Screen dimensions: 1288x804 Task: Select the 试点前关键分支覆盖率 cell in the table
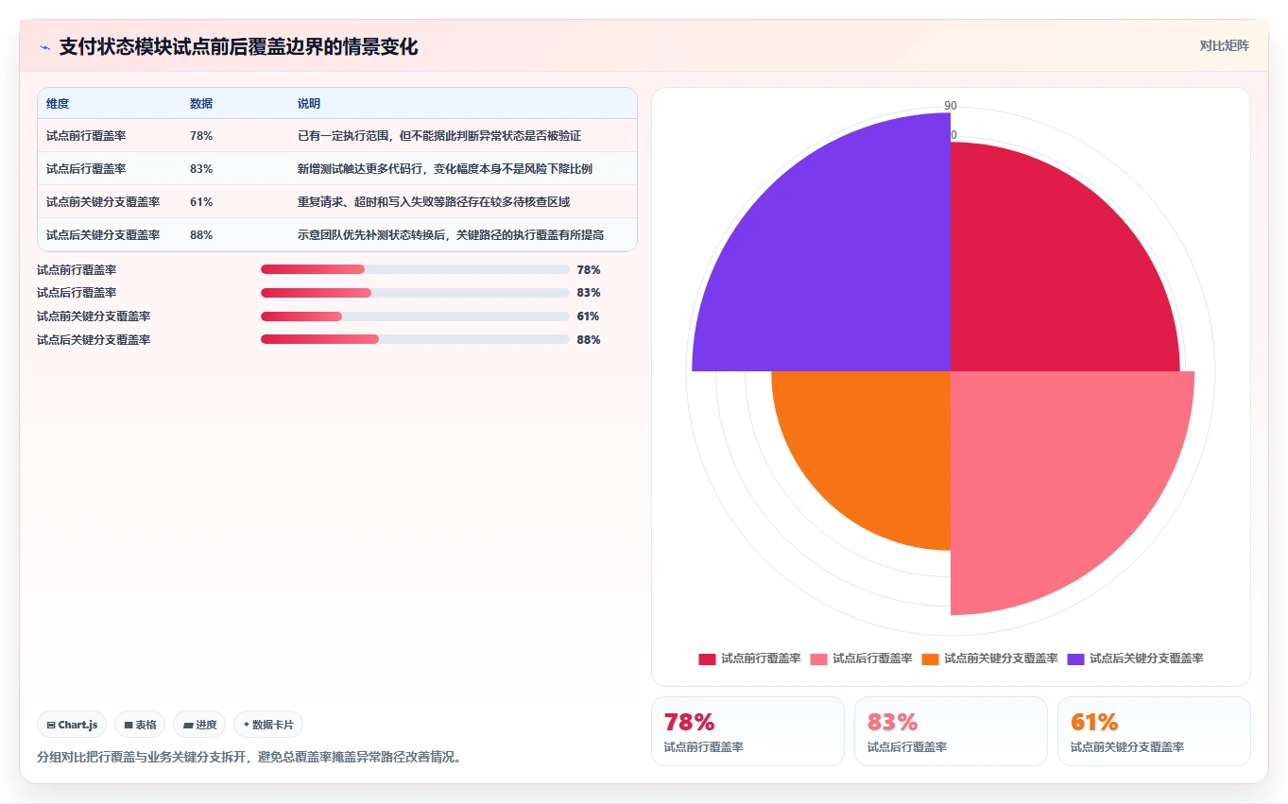coord(103,202)
